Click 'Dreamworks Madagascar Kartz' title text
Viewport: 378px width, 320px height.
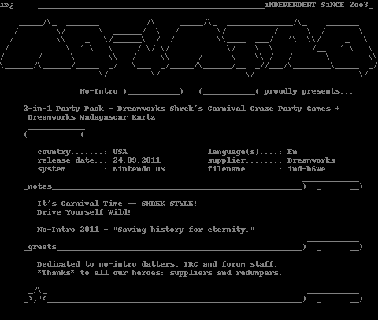(x=91, y=117)
